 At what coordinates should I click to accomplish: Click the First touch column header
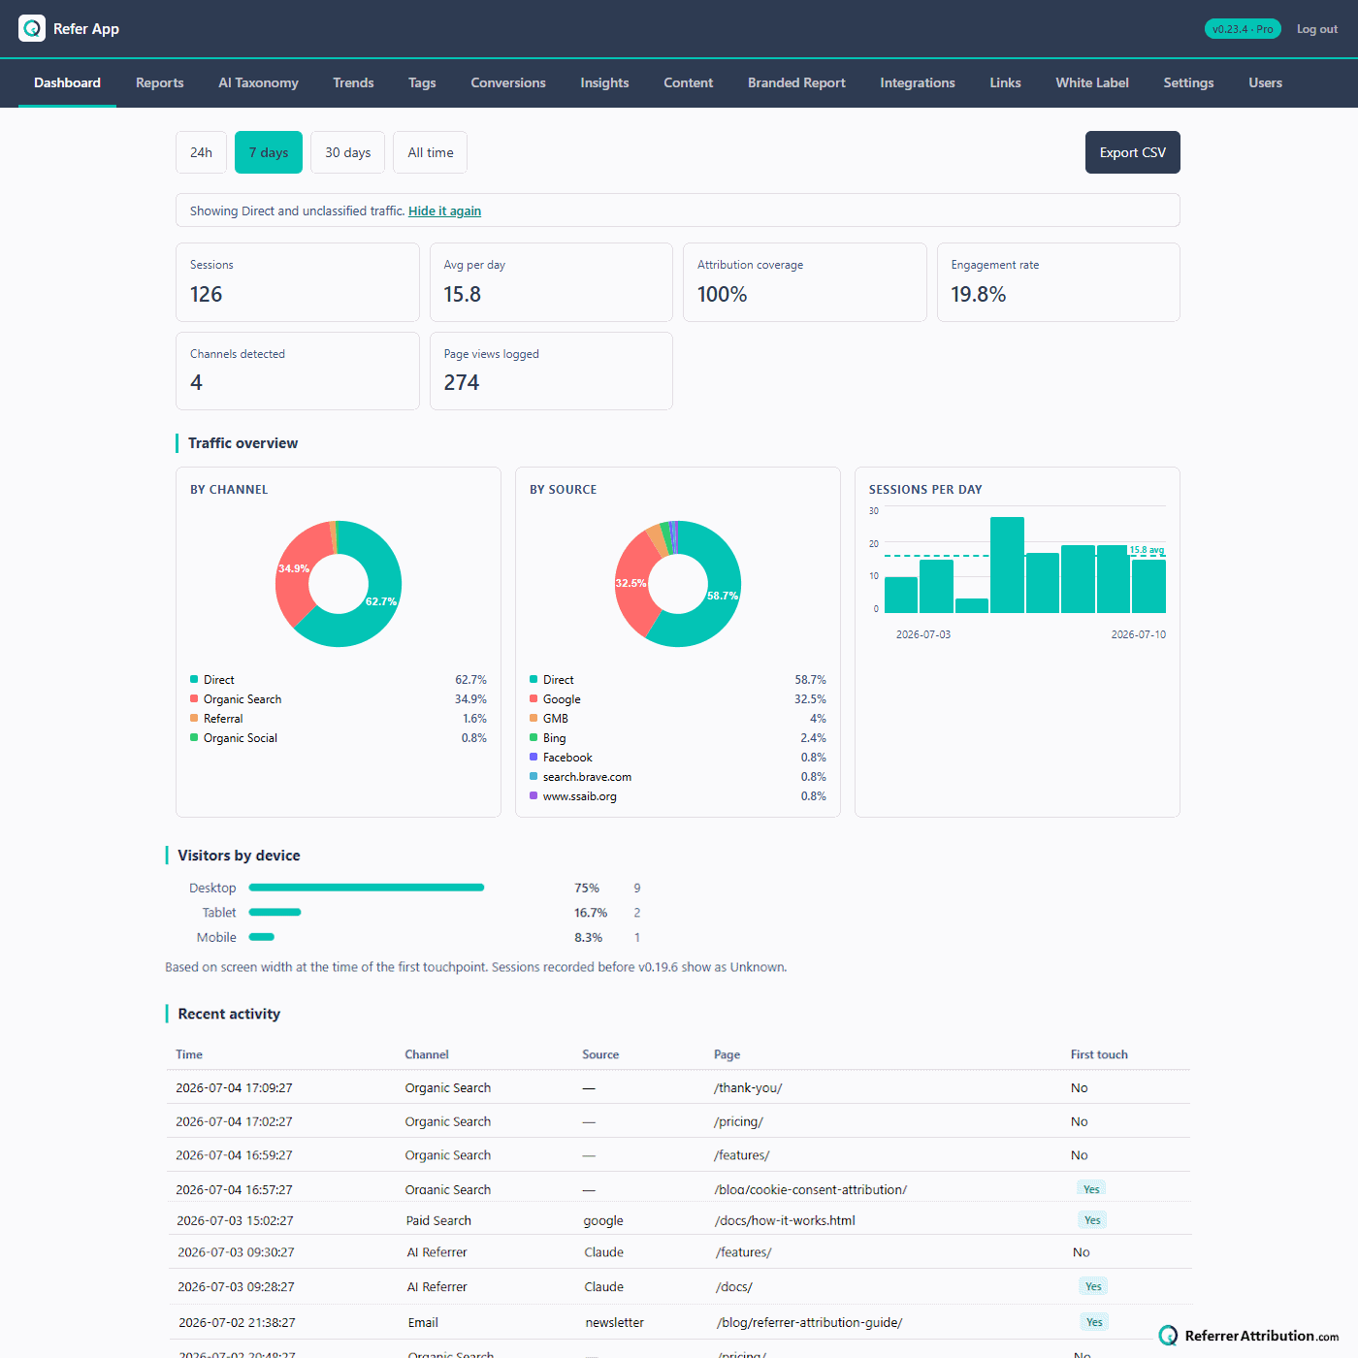(x=1099, y=1054)
